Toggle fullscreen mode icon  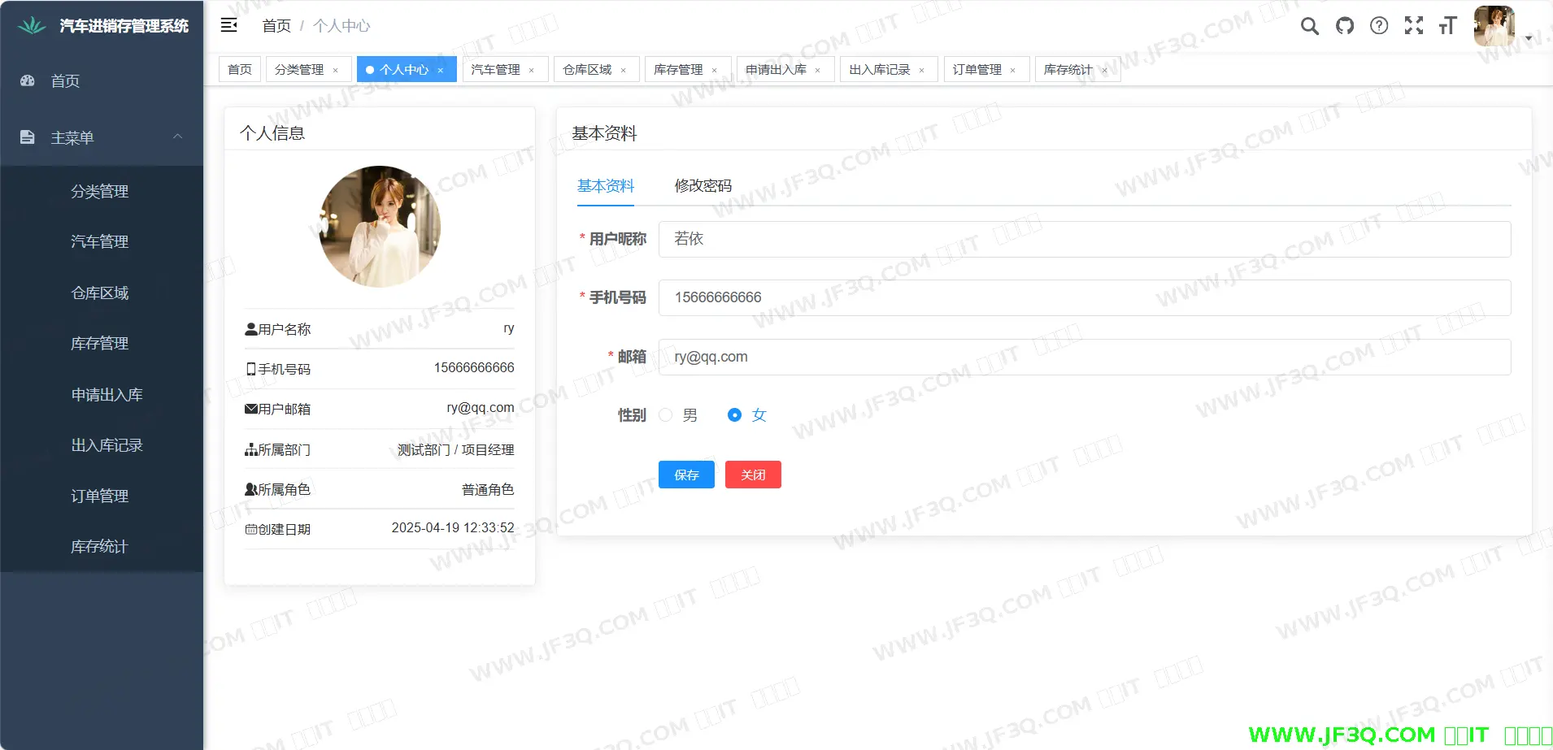[1414, 26]
